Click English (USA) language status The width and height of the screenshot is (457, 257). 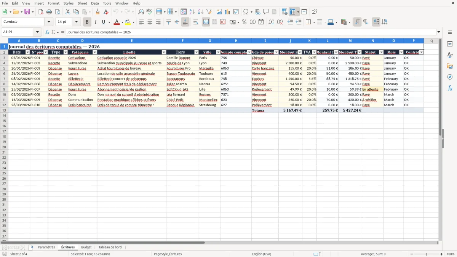coord(262,254)
